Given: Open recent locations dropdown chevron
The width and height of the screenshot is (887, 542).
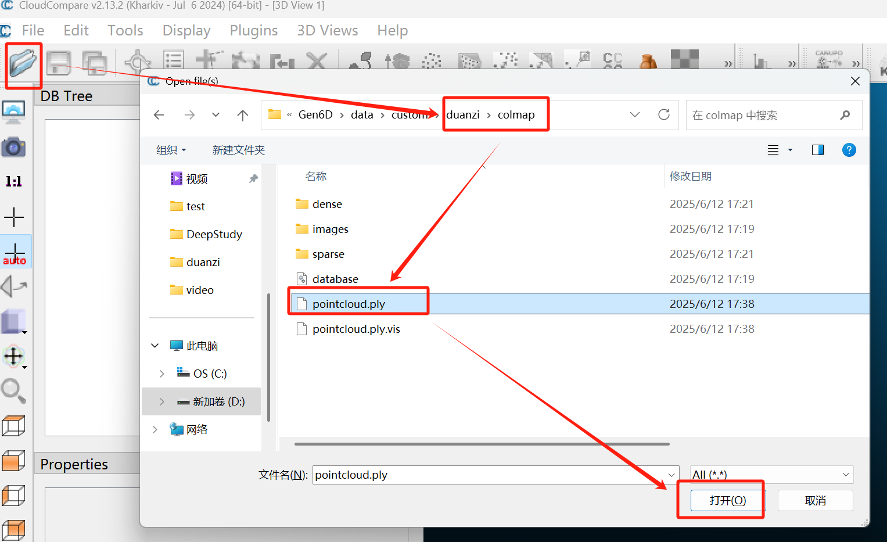Looking at the screenshot, I should (x=216, y=115).
